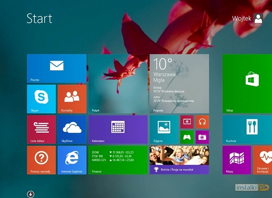Open the Zdjęcia photos tile
The image size is (272, 198).
164,129
